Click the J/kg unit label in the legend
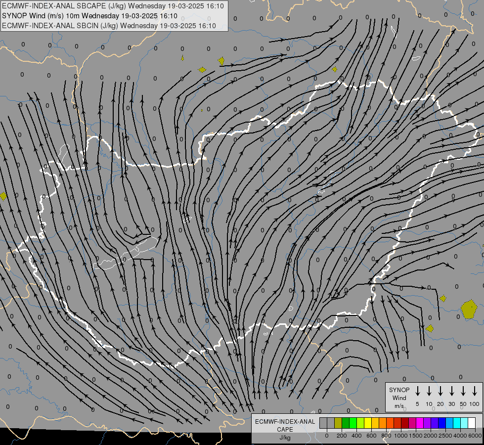Screen dimensions: 484x445 (x=285, y=438)
